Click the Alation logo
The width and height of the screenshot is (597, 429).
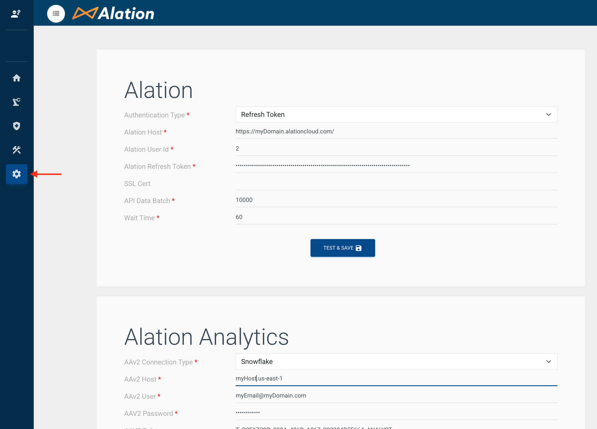(113, 13)
